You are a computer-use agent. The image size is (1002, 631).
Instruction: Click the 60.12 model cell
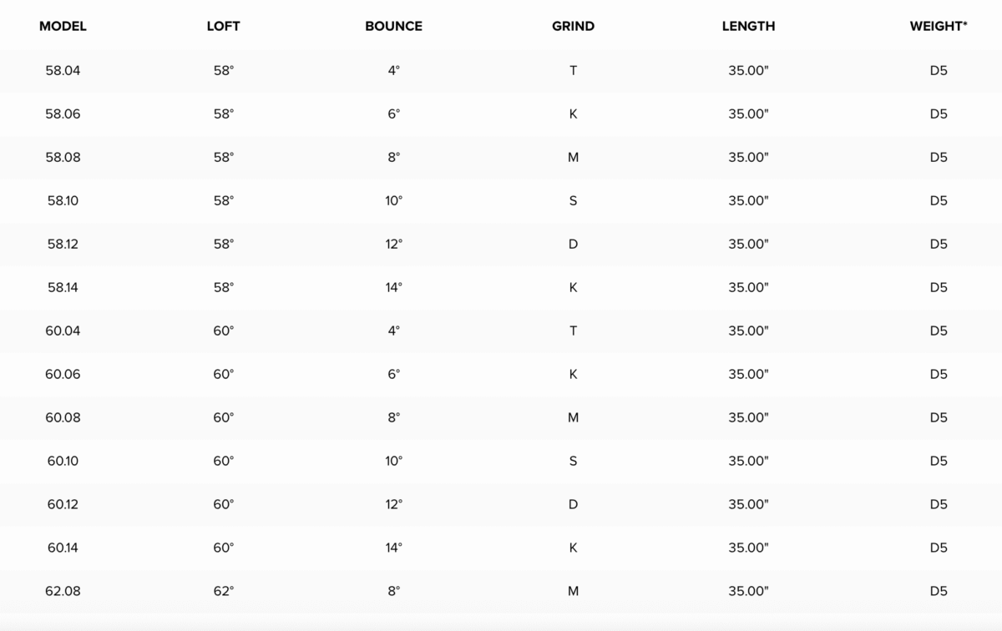pos(63,504)
